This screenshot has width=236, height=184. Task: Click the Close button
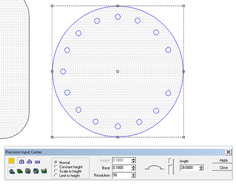click(222, 167)
